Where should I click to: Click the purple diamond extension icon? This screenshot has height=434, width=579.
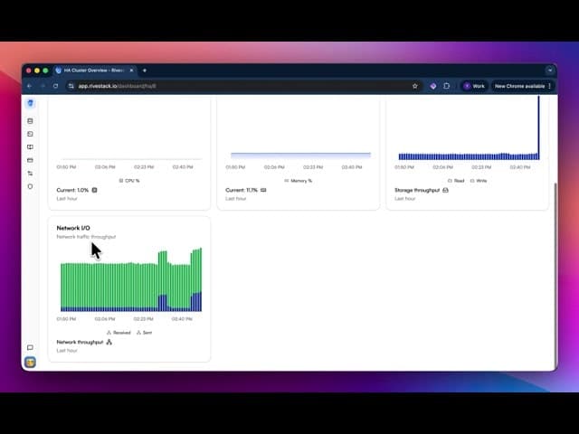(x=433, y=86)
